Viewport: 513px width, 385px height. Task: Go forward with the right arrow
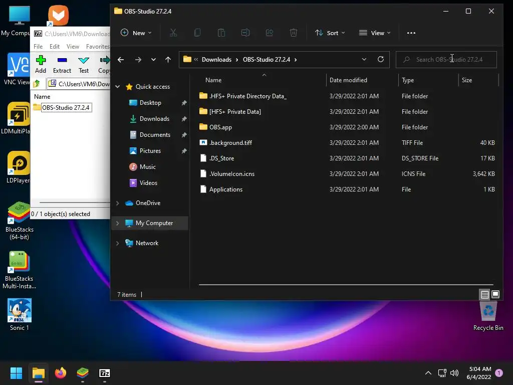[138, 60]
